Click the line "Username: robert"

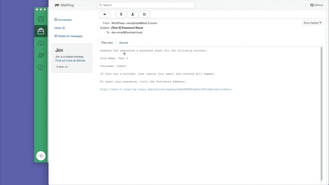point(113,66)
